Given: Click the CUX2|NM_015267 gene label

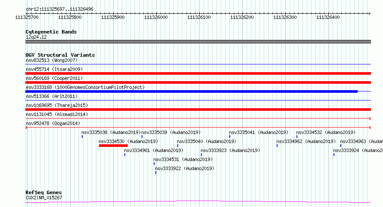Looking at the screenshot, I should click(x=44, y=198).
